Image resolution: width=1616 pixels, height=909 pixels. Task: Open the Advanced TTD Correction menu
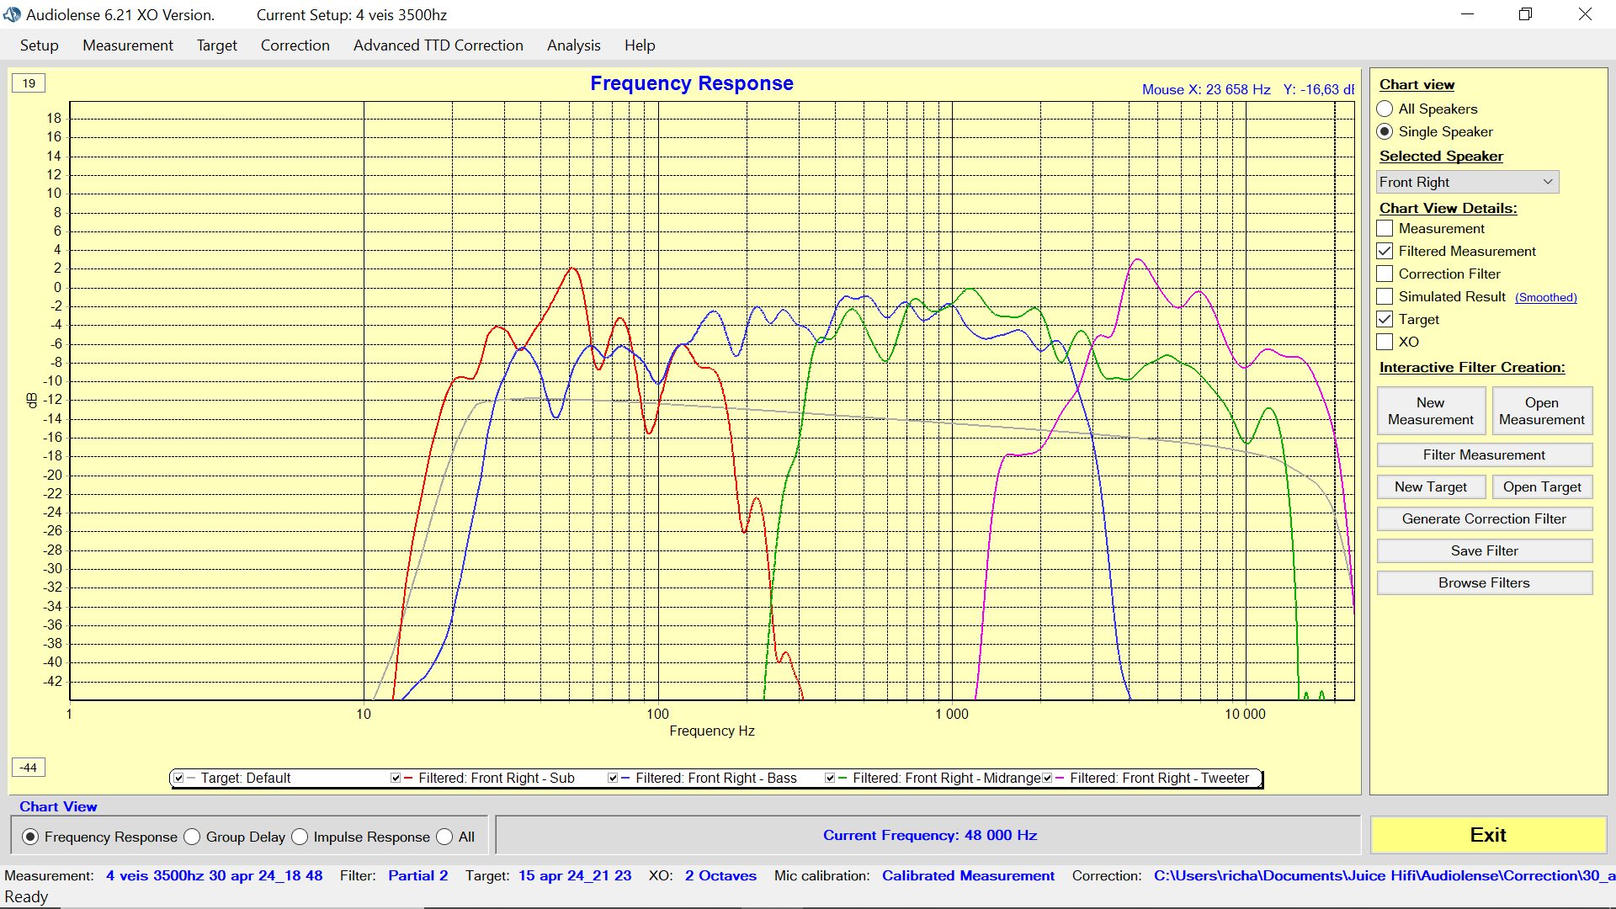(x=438, y=45)
